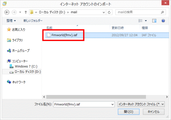Click the Fmworld(fmv).iaf file icon
The image size is (171, 120).
49,35
